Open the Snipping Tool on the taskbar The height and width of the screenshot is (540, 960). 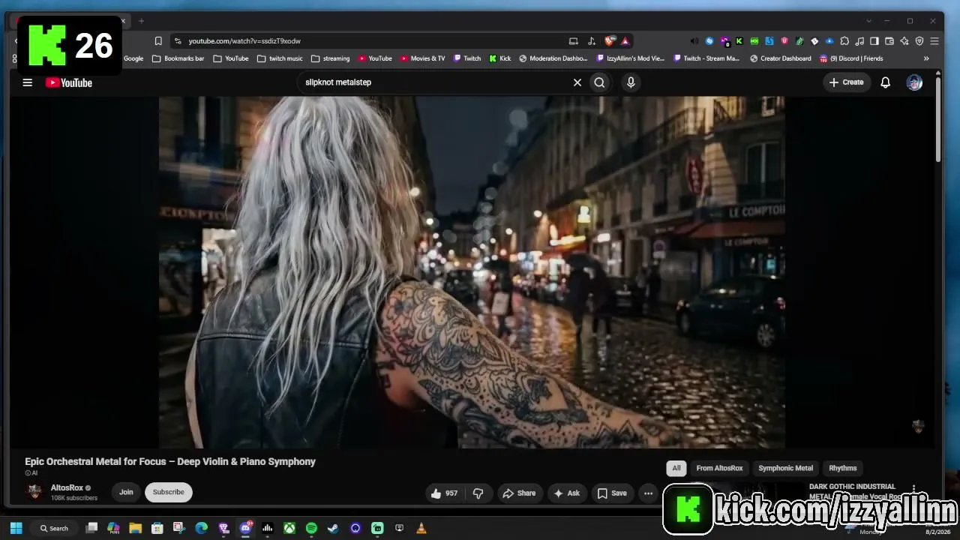(179, 528)
